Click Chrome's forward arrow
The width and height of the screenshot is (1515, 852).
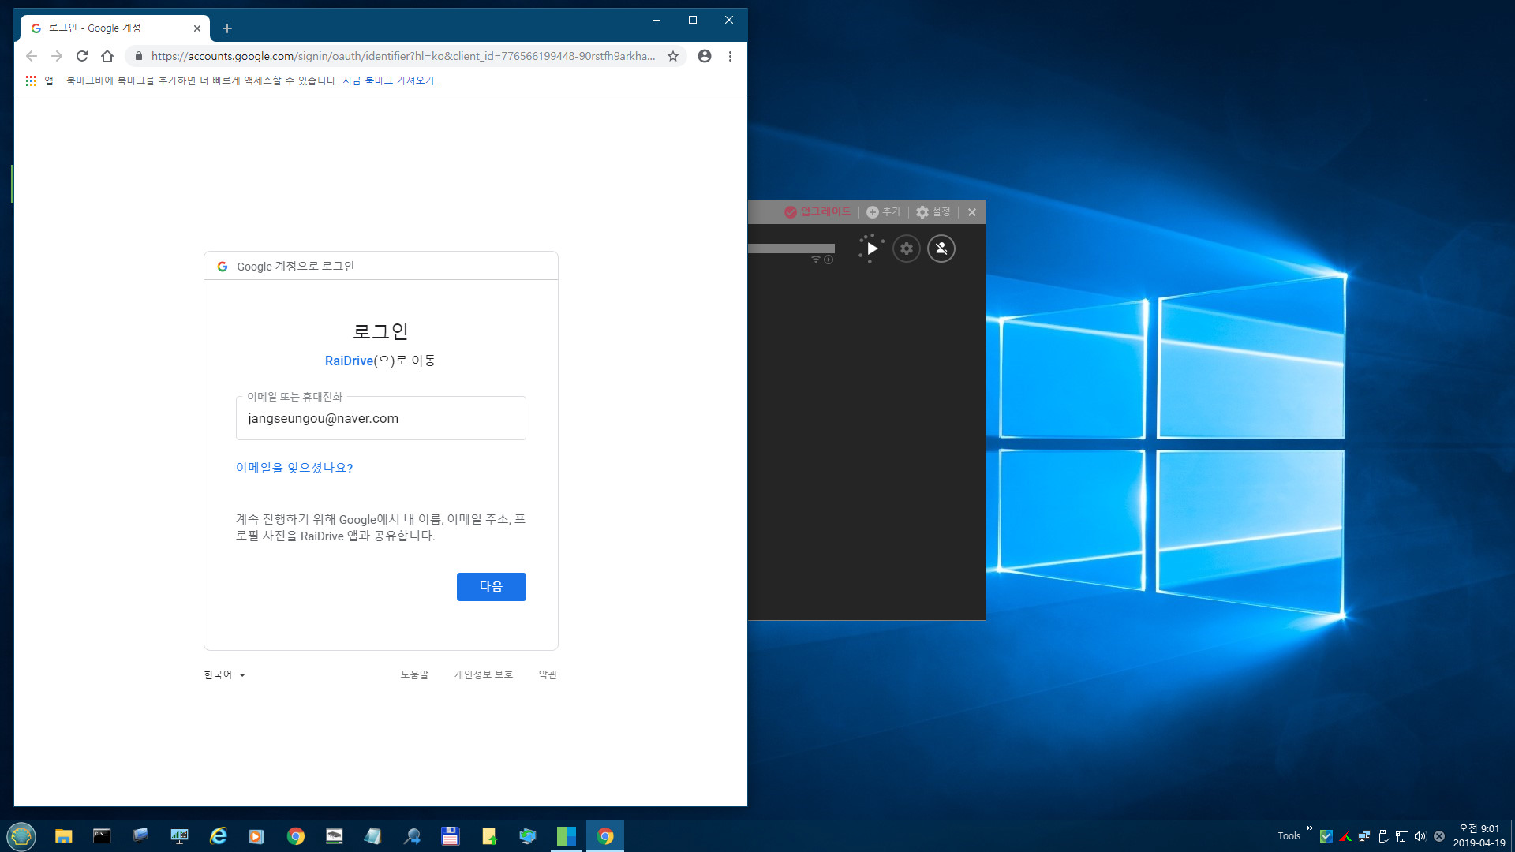tap(57, 56)
